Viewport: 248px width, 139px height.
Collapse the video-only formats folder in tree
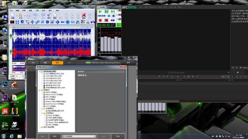(42, 109)
